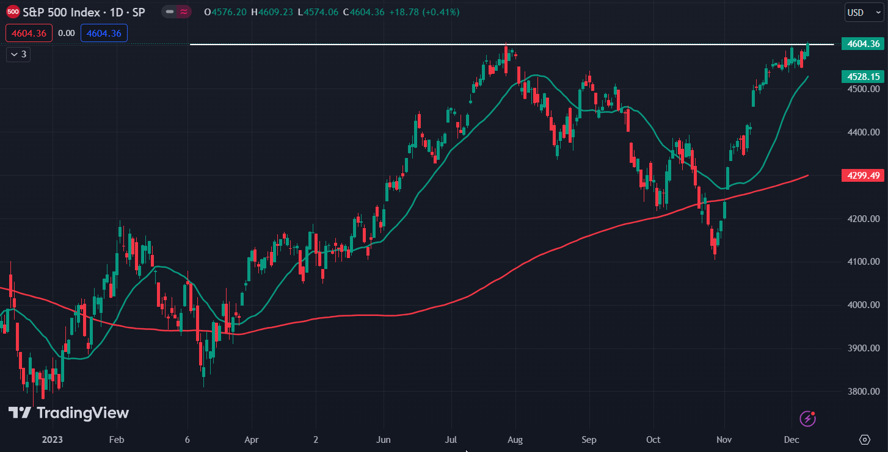Click the low value L4574.06
This screenshot has width=888, height=452.
(319, 12)
